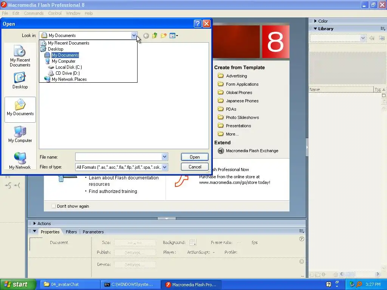Click Learn about Flash documentation resources
387x290 pixels.
coord(124,181)
